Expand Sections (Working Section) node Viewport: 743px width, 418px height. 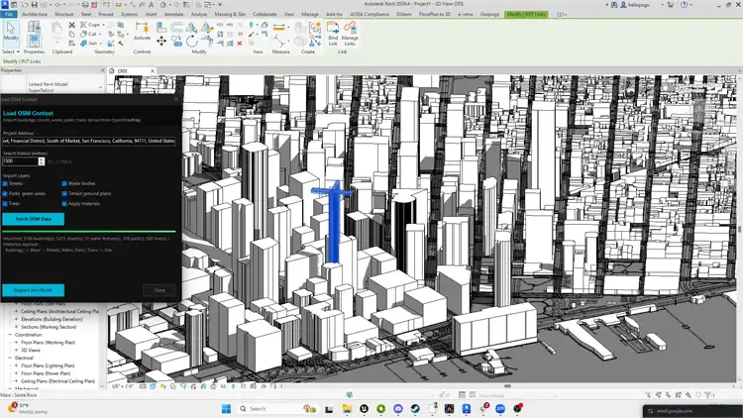[x=17, y=327]
